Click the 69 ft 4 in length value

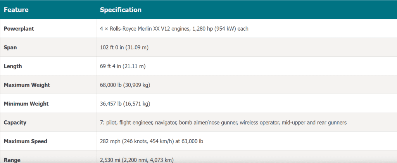coord(123,66)
